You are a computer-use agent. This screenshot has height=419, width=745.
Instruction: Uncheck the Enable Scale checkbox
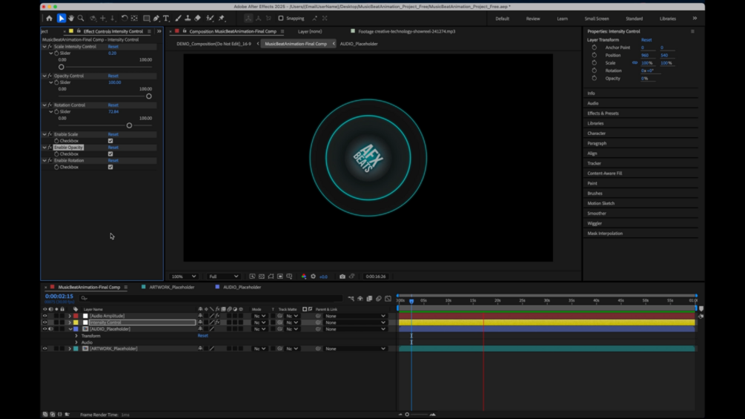point(110,141)
